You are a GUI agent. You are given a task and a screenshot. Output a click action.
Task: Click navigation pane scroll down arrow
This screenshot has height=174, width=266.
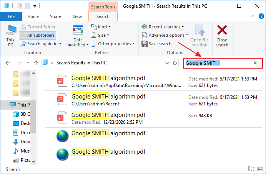click(x=33, y=161)
